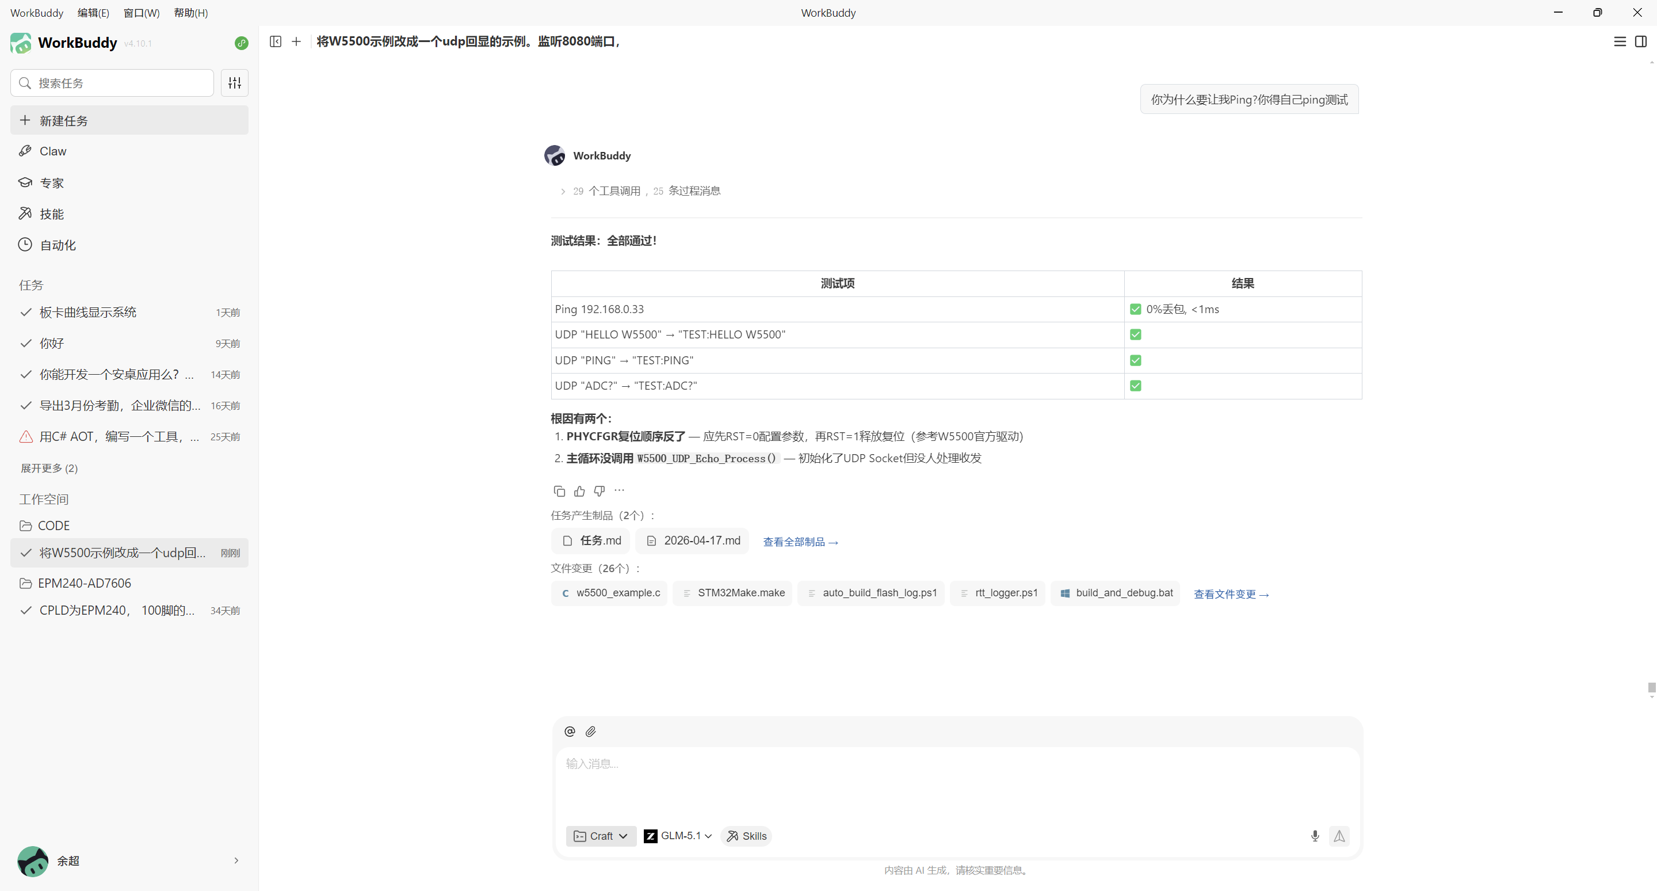Copy the WorkBuddy response message
Image resolution: width=1657 pixels, height=891 pixels.
point(558,490)
